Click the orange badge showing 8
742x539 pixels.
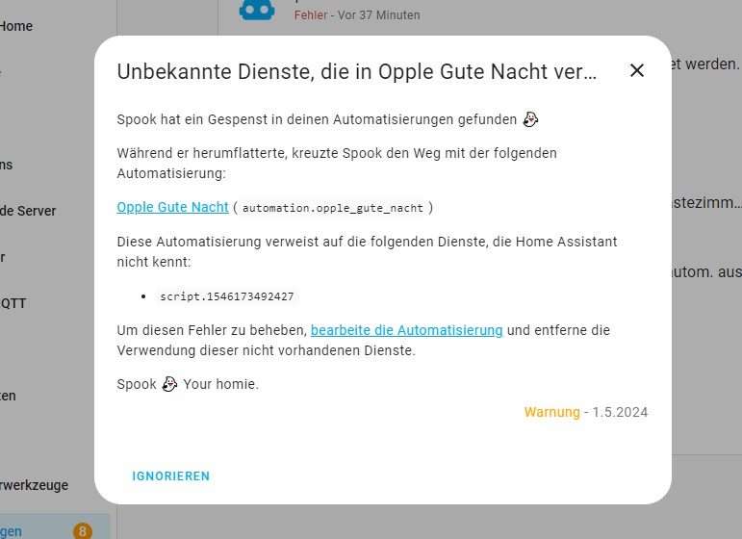point(83,531)
